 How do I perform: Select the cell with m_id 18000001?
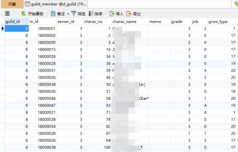[42, 29]
